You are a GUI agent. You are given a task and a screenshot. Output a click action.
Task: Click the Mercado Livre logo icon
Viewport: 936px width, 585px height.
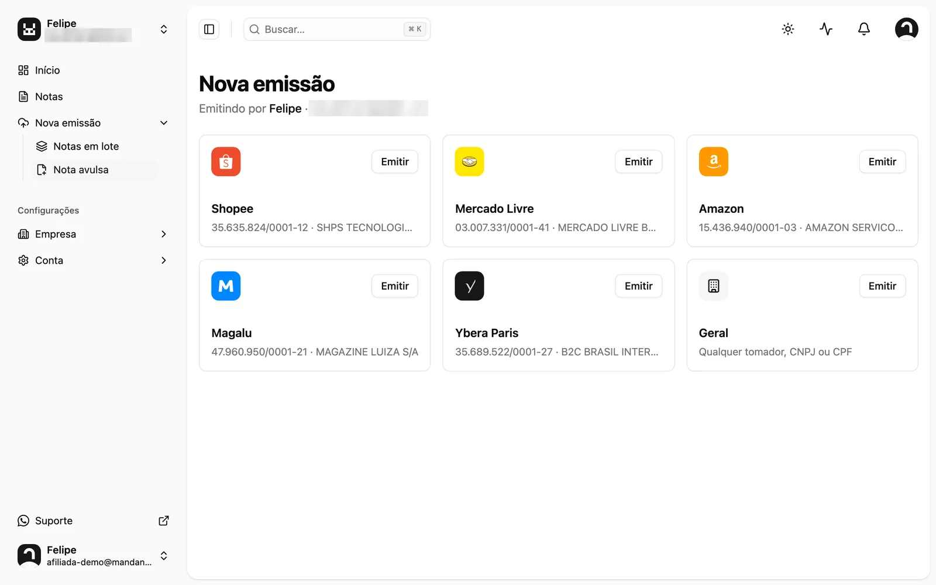coord(469,161)
